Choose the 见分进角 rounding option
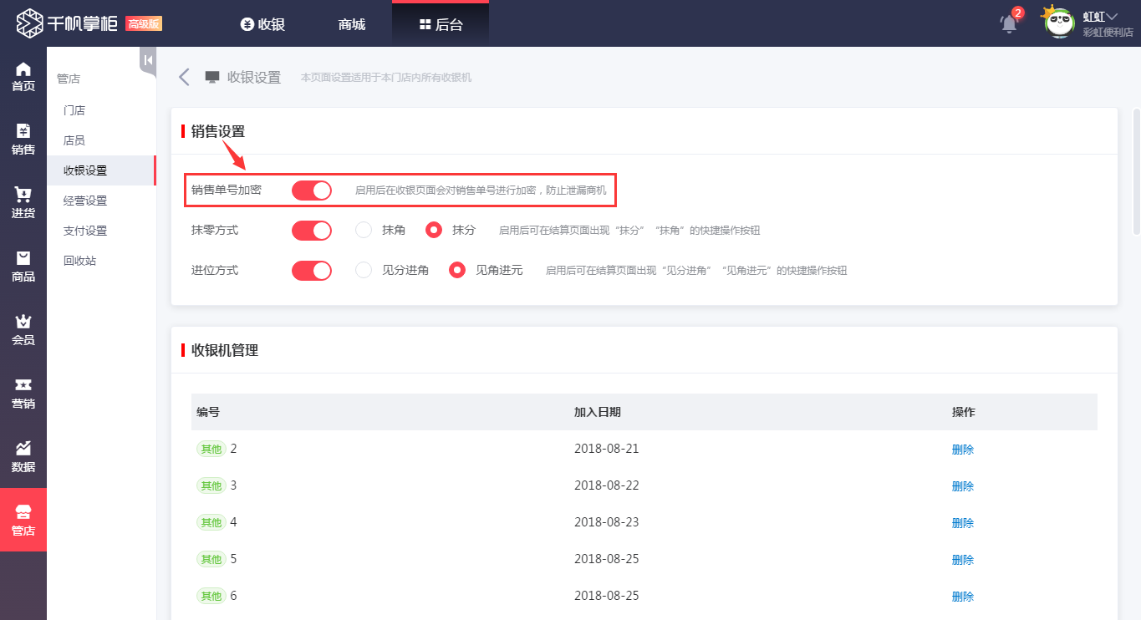This screenshot has width=1141, height=620. point(363,270)
